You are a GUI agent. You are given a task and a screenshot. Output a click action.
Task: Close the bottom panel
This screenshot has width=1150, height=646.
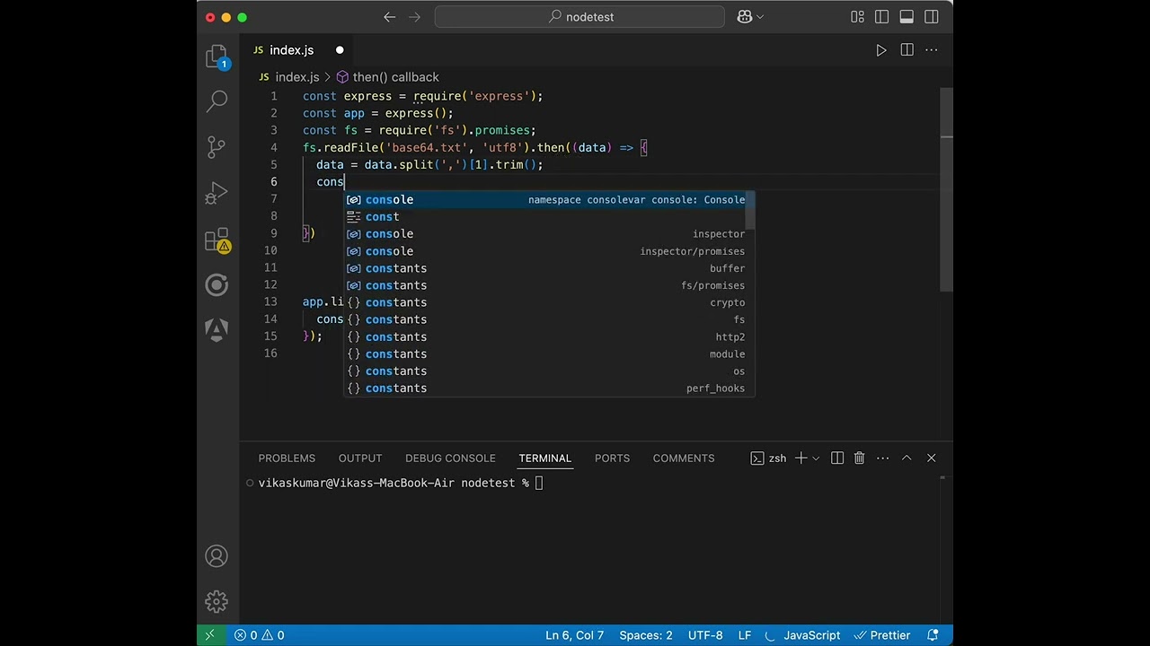pyautogui.click(x=931, y=458)
